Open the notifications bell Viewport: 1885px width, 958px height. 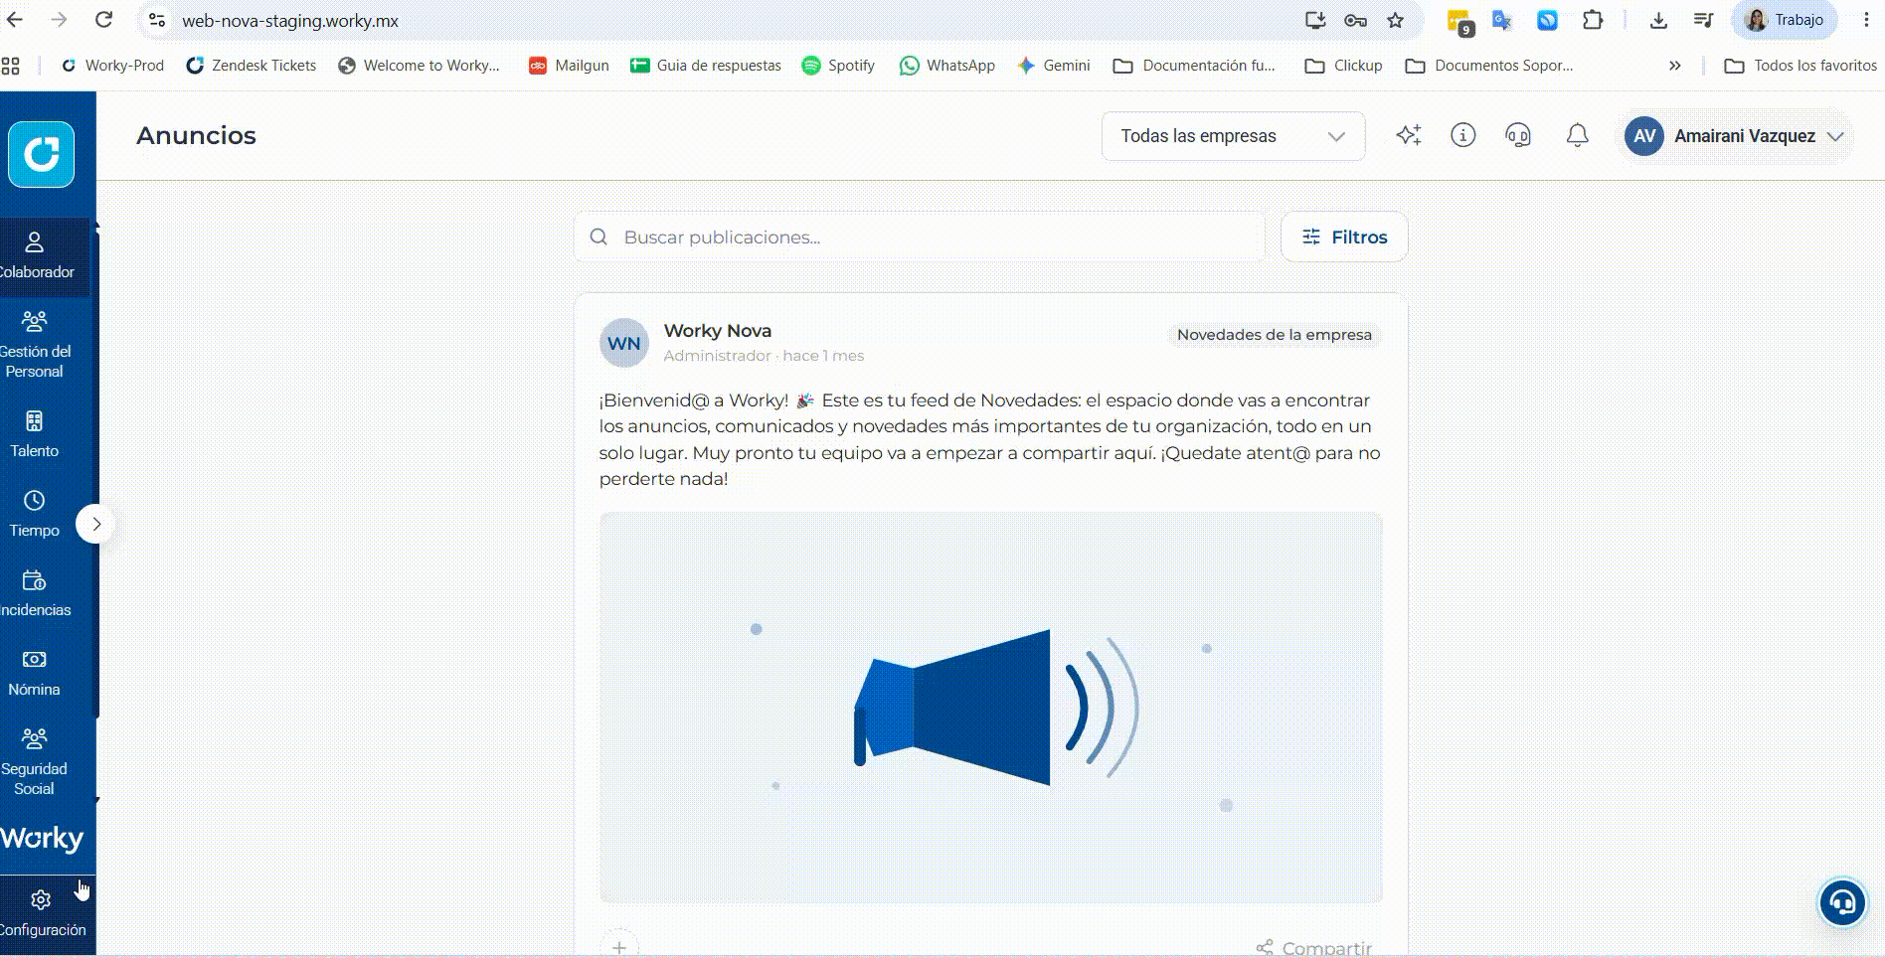click(x=1577, y=135)
